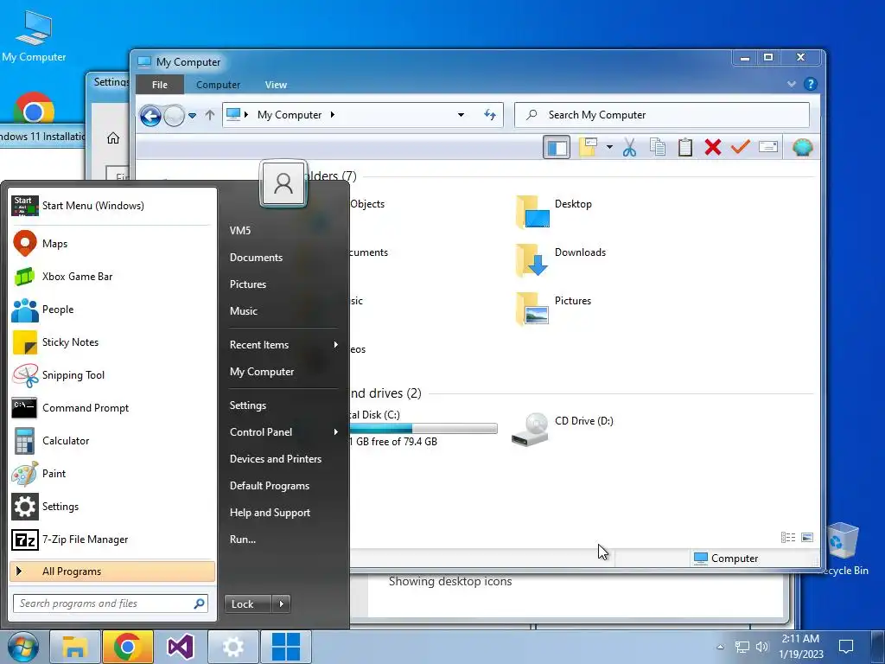Launch Maps from the start menu
Viewport: 885px width, 664px height.
click(112, 243)
